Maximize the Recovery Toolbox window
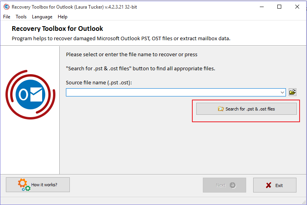This screenshot has width=307, height=205. 279,7
